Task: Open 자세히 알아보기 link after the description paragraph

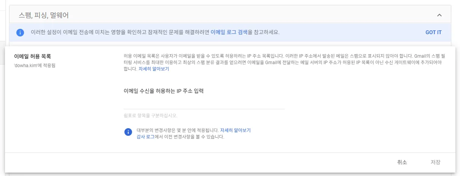Action: [x=154, y=69]
